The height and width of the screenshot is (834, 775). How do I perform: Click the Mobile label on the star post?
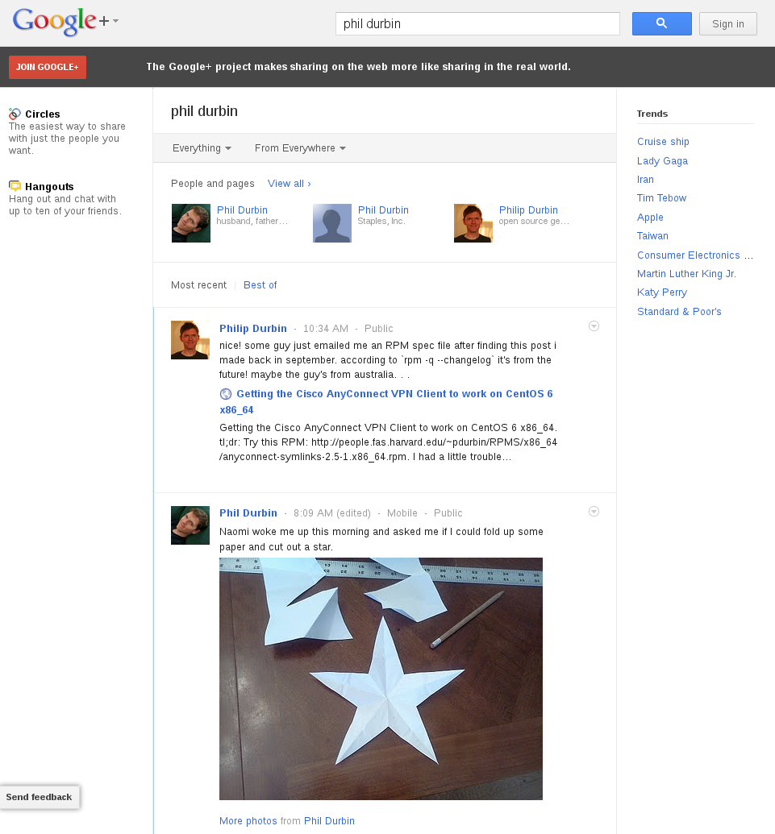point(402,513)
